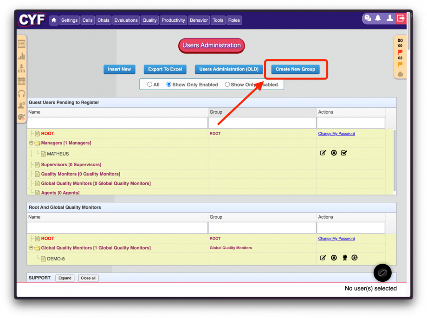The height and width of the screenshot is (318, 427).
Task: Click the printer icon in the right panel
Action: pos(400,74)
